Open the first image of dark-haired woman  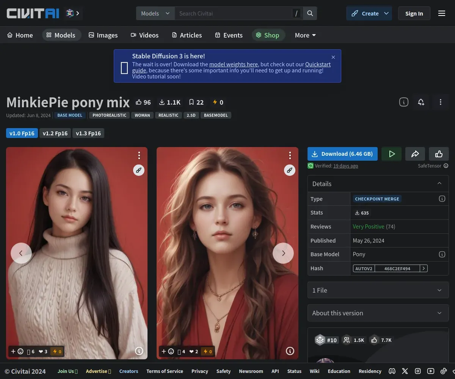click(x=77, y=253)
